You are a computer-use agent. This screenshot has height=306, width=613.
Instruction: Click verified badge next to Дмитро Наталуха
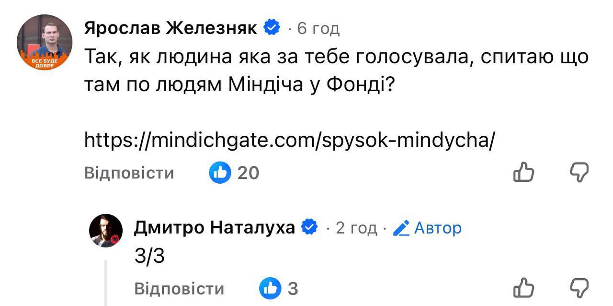(309, 228)
